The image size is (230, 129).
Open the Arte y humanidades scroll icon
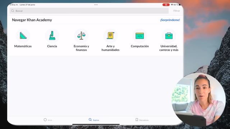point(110,35)
